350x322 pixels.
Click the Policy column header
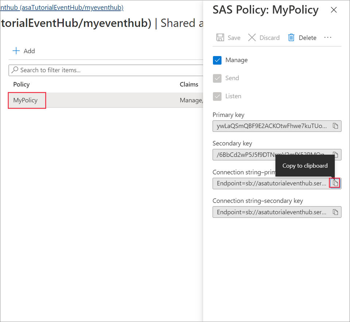point(22,84)
